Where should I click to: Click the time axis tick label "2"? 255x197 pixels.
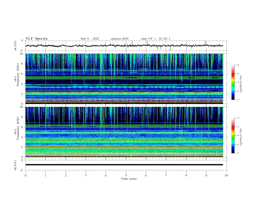[66, 175]
